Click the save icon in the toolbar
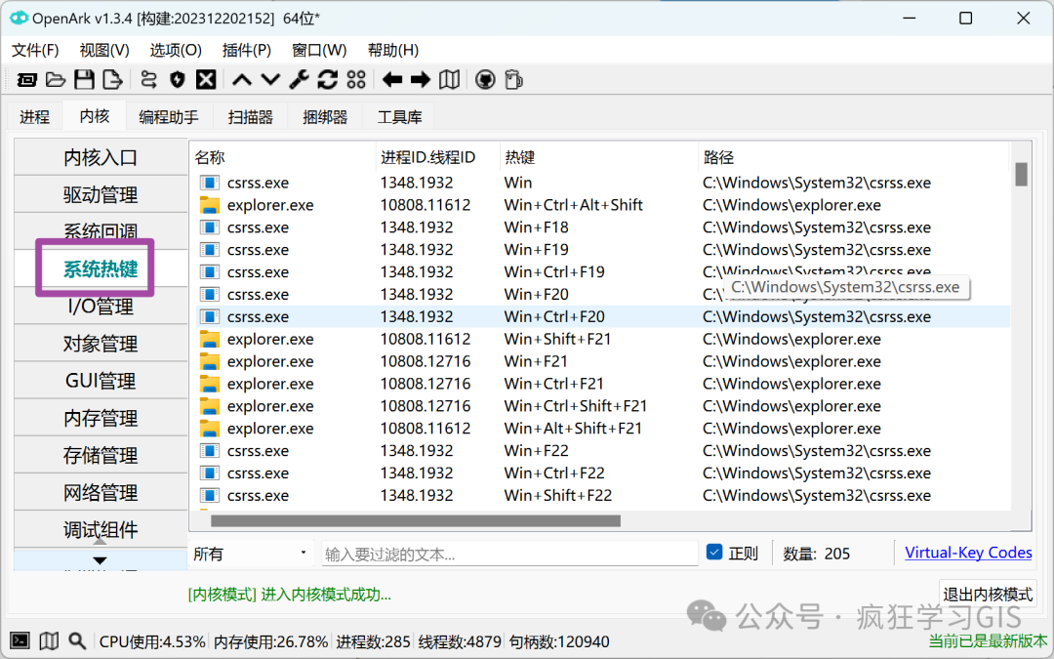 [x=85, y=79]
